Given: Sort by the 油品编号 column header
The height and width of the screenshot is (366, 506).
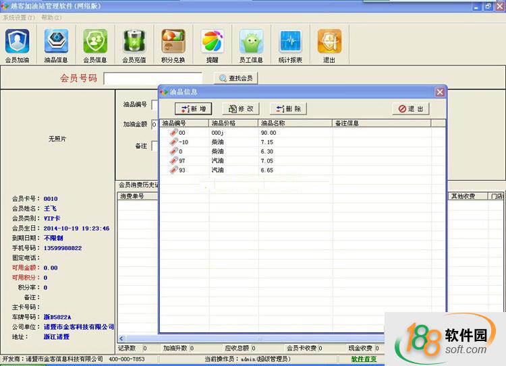Looking at the screenshot, I should coord(185,123).
